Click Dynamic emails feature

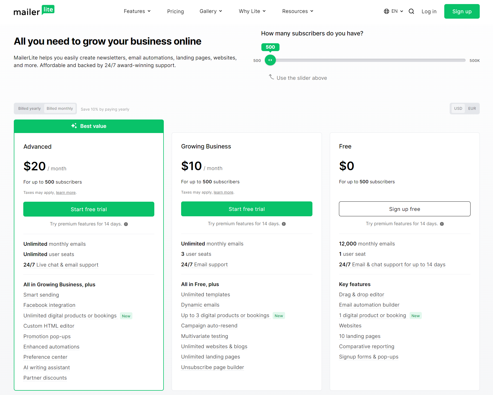pos(200,305)
